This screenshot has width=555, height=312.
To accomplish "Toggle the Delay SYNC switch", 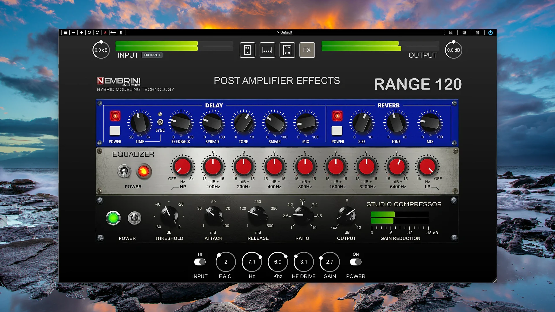I will 160,122.
